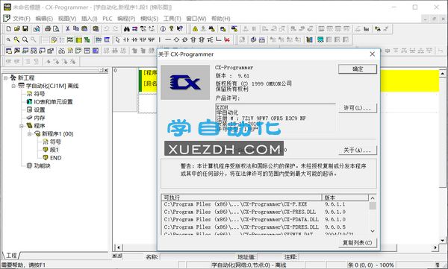Screen dimensions: 448x269
Task: Click the Open file toolbar icon
Action: [17, 29]
